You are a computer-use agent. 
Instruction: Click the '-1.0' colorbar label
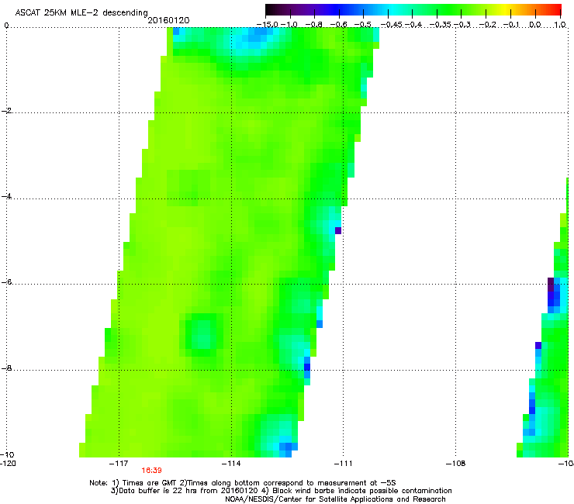coord(291,25)
